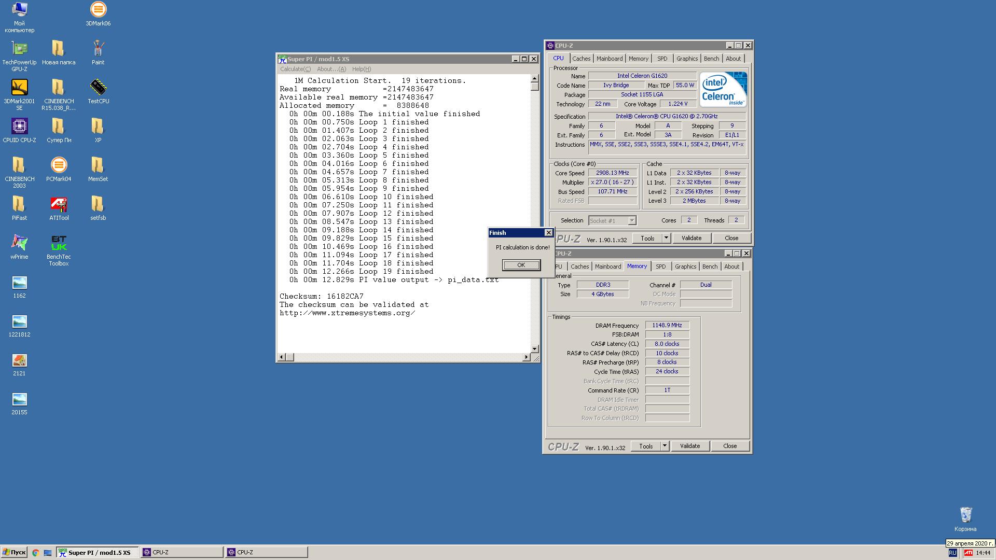This screenshot has width=996, height=560.
Task: Click Super PI horizontal scroll right arrow
Action: coord(526,357)
